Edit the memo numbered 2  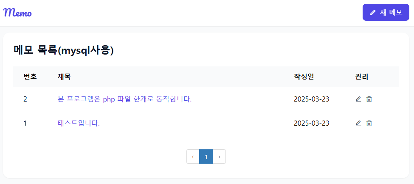(x=358, y=99)
